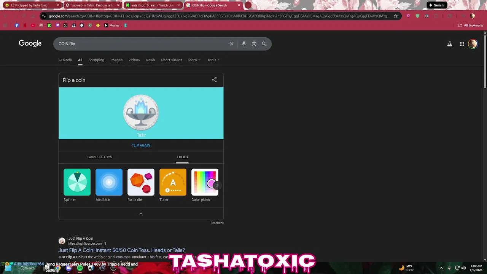Open the Twitch bookmark
This screenshot has height=274, width=487.
pyautogui.click(x=57, y=25)
